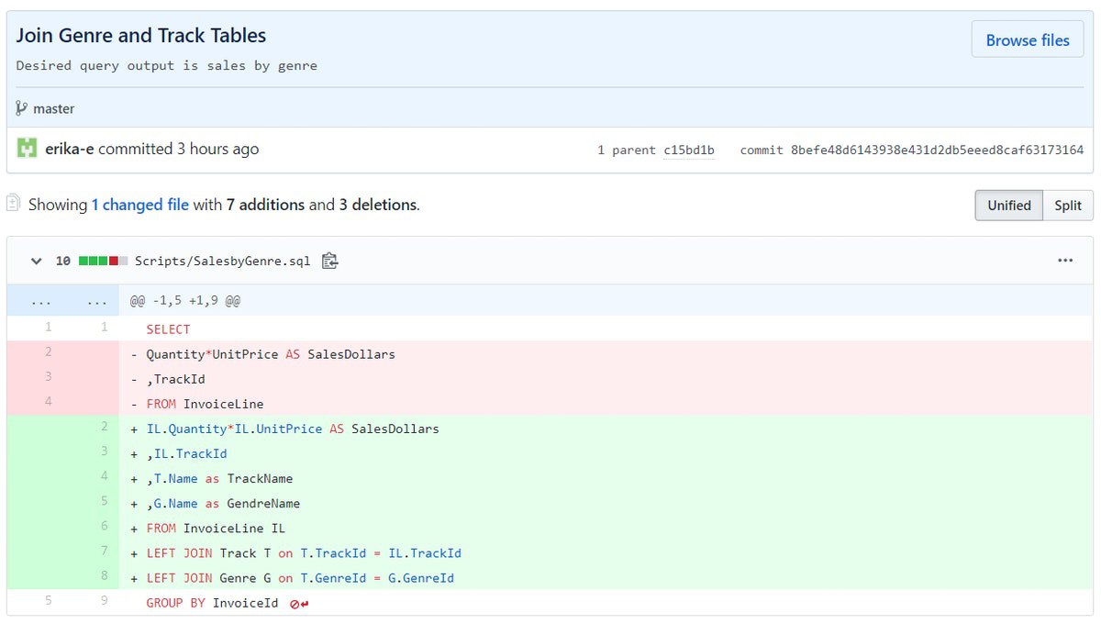Copy the SalesbyGenre.sql file path

(x=330, y=261)
